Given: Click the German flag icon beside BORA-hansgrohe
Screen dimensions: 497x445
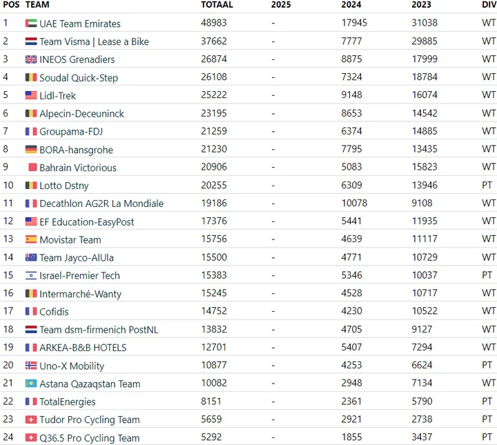Looking at the screenshot, I should click(31, 149).
